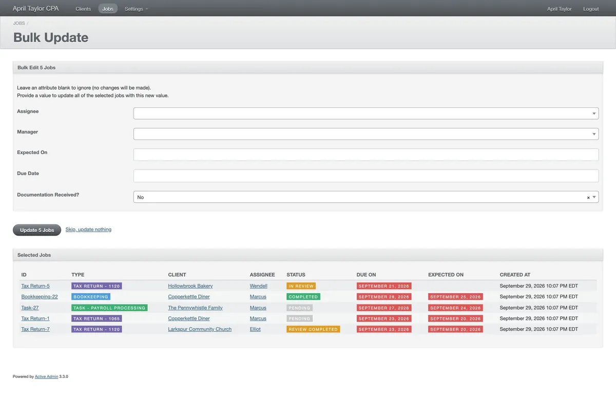Screen dimensions: 616x398
Task: Open the Jobs tab in navigation
Action: coord(108,9)
